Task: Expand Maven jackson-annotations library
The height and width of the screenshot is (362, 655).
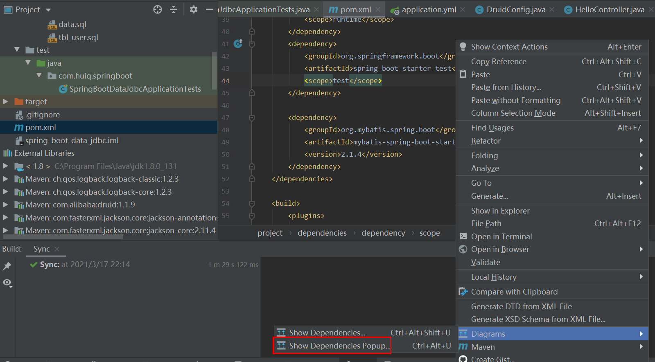Action: tap(6, 218)
